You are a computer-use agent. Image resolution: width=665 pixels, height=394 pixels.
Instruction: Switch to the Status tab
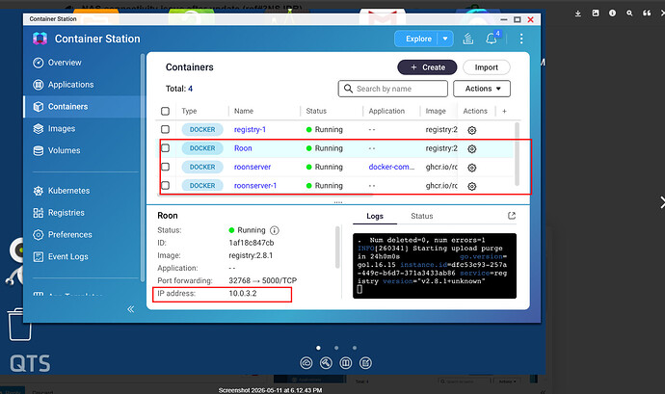(x=421, y=216)
